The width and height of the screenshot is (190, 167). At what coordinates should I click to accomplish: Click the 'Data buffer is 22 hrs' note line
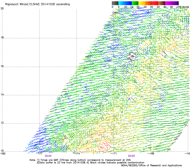(x=91, y=163)
